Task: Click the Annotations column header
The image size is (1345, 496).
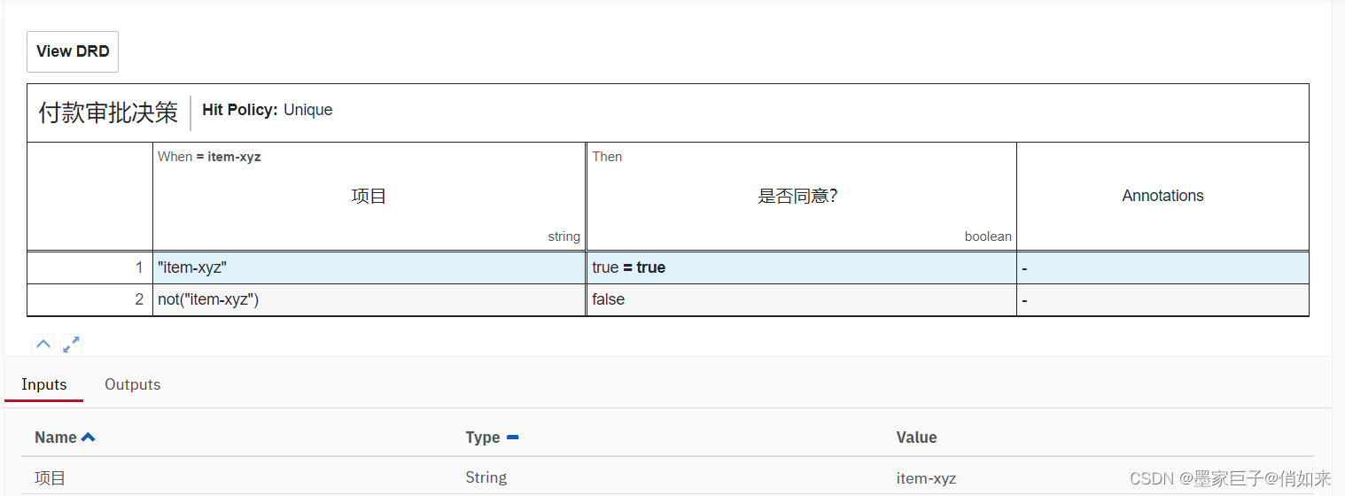Action: pos(1162,197)
